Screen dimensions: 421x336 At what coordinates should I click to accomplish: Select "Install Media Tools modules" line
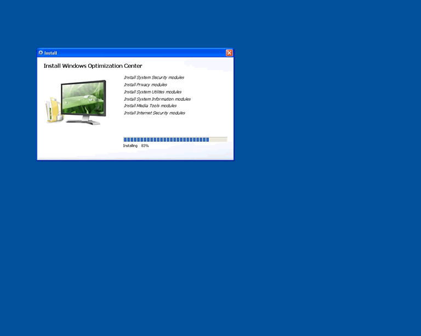150,106
